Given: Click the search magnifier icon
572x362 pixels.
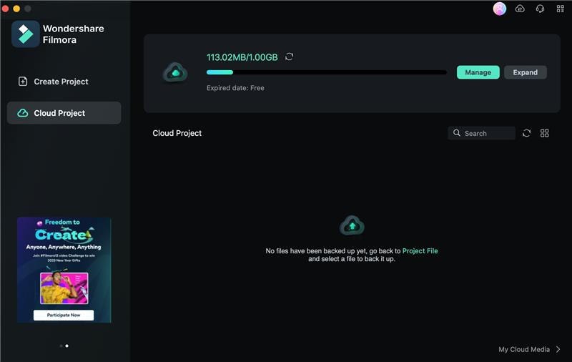Looking at the screenshot, I should (x=456, y=133).
